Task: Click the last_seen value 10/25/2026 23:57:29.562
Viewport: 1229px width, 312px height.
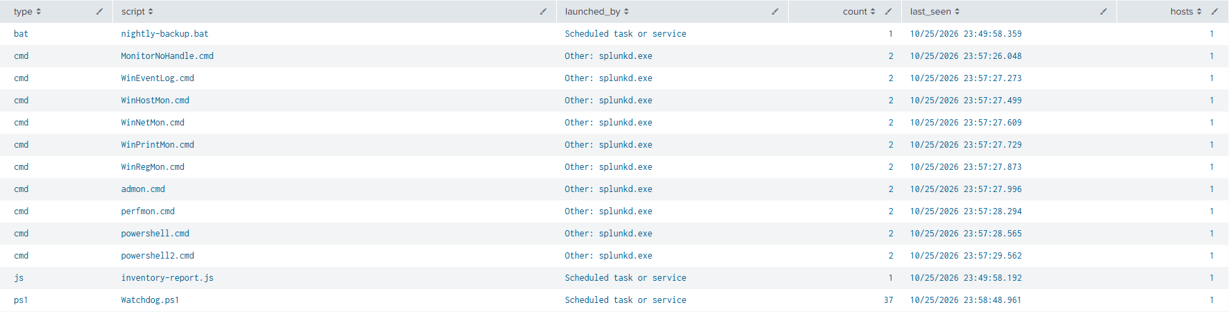Action: click(966, 256)
